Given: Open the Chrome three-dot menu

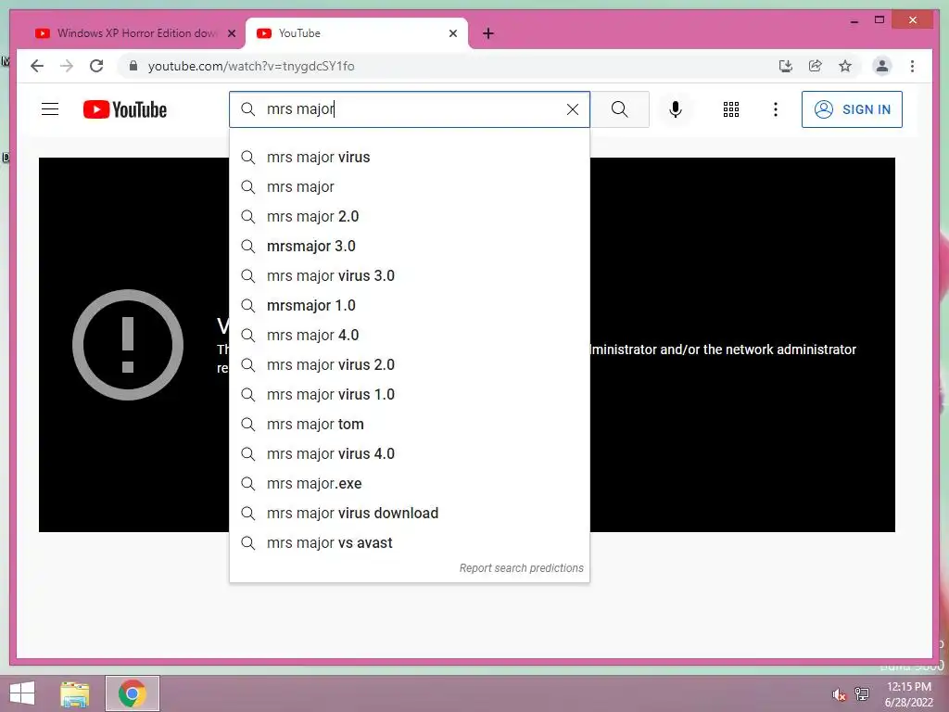Looking at the screenshot, I should [912, 66].
